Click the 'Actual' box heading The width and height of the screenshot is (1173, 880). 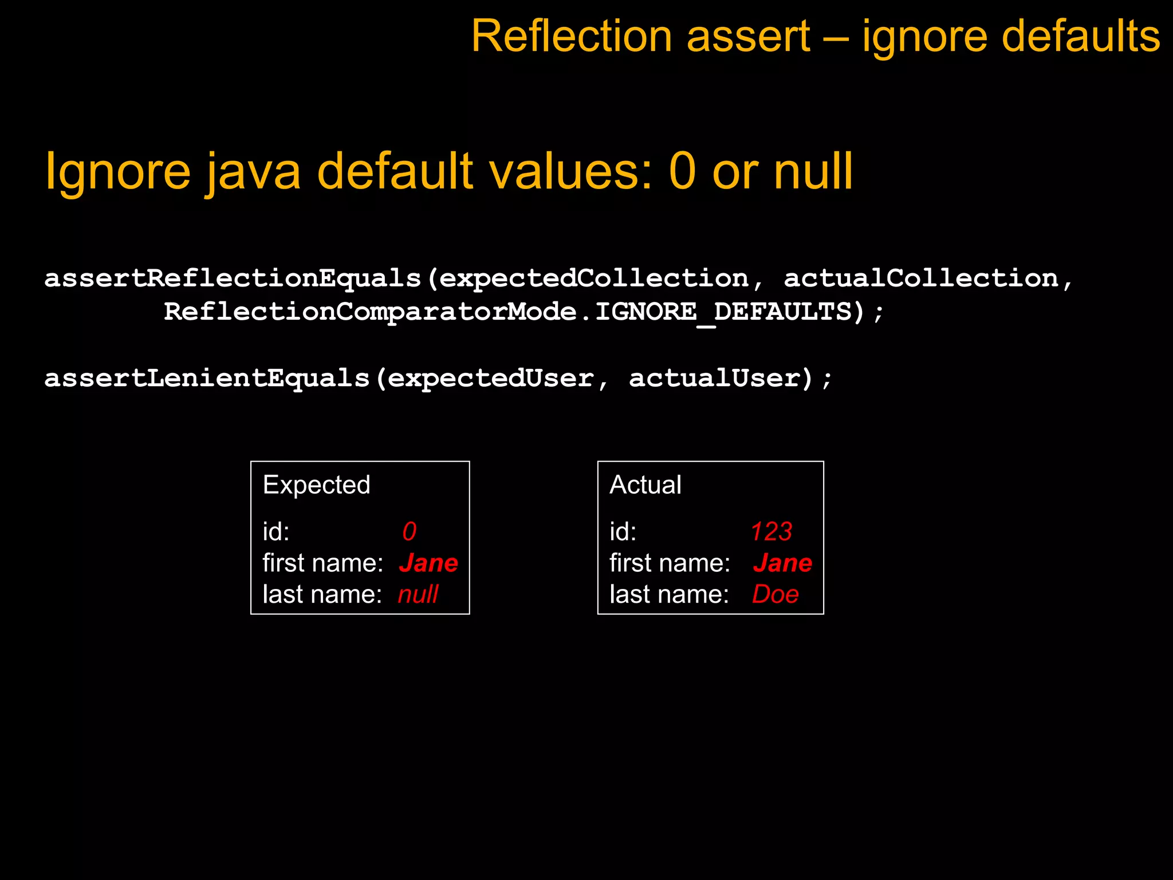pos(645,485)
